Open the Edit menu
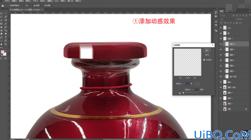 (x=14, y=1)
